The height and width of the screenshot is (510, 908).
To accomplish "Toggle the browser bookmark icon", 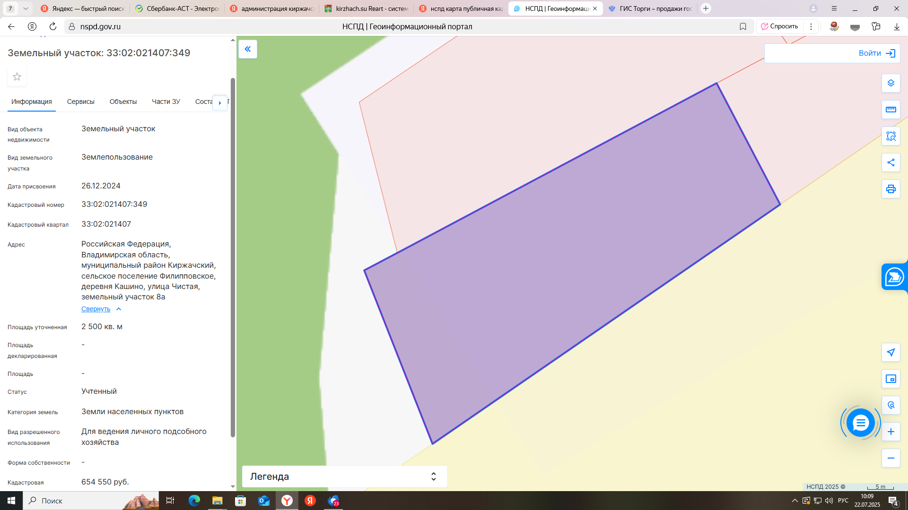I will tap(742, 26).
